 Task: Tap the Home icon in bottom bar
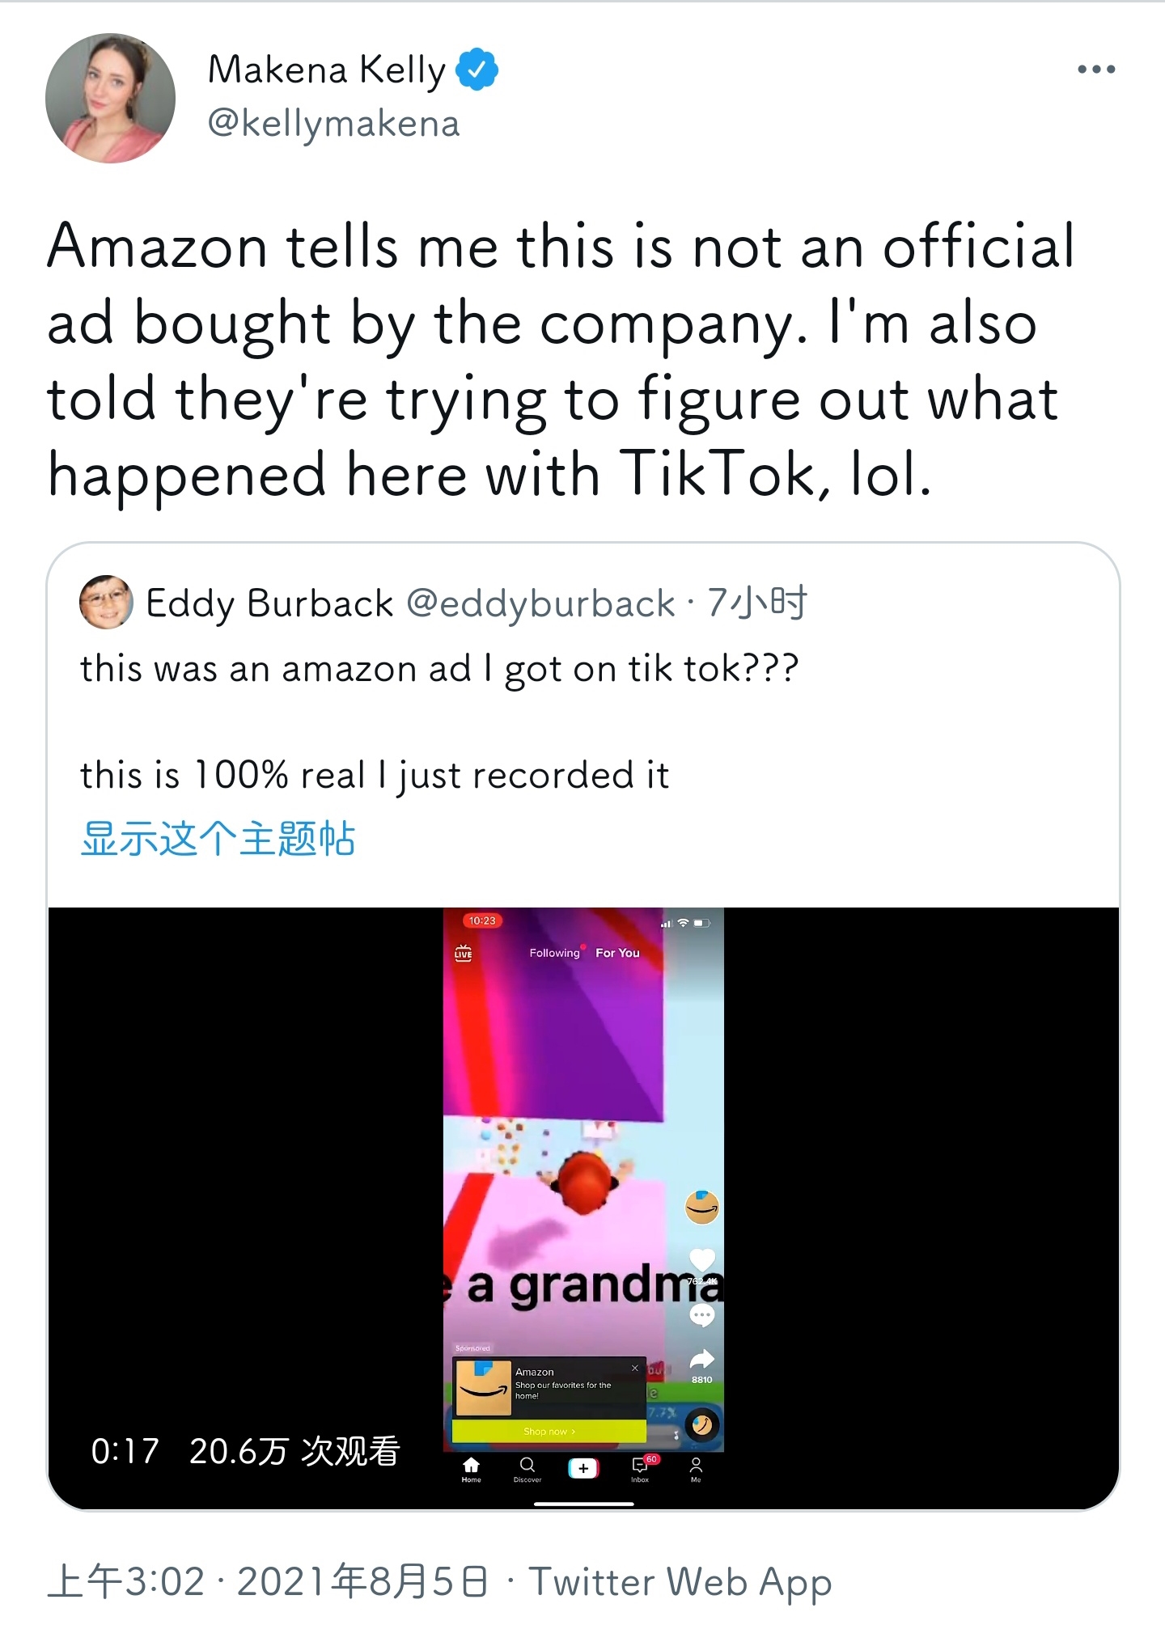471,1468
